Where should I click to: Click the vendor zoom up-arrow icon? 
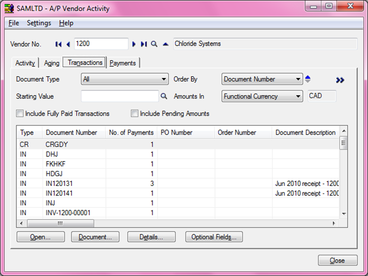(166, 44)
